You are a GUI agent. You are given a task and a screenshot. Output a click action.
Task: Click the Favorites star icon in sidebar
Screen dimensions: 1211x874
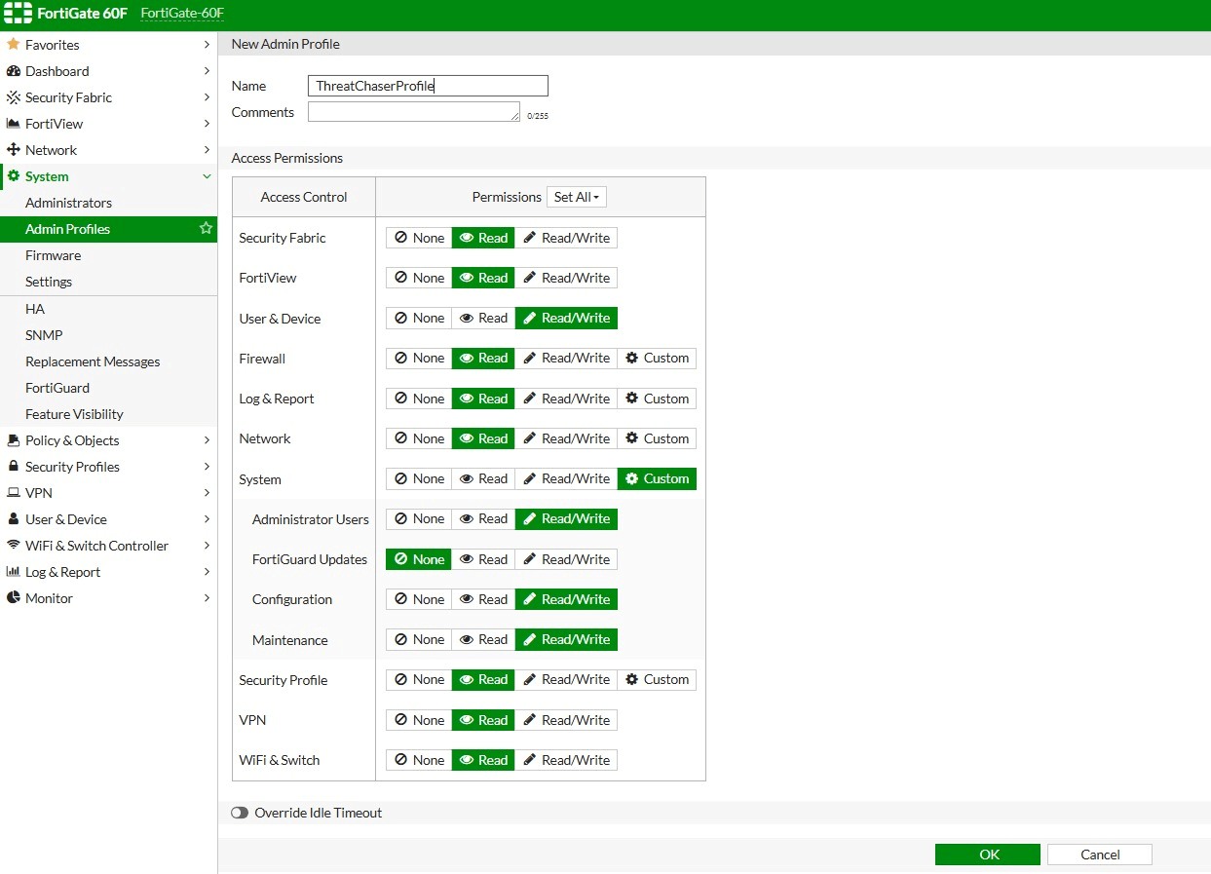tap(14, 45)
